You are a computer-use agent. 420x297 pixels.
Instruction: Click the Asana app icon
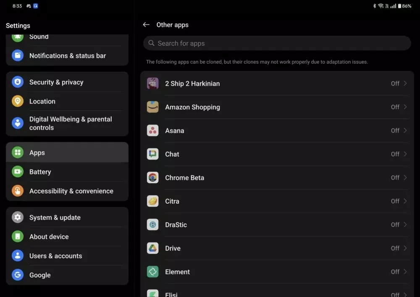[152, 131]
